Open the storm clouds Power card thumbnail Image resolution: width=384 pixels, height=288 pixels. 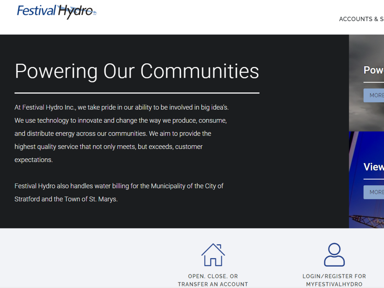(x=366, y=83)
